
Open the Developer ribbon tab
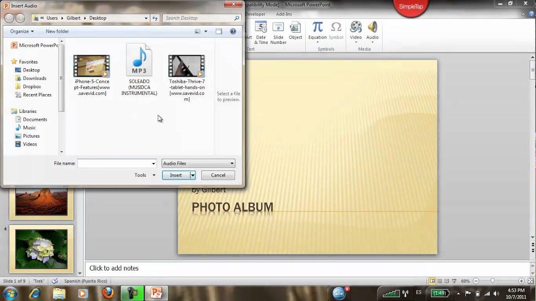click(x=255, y=14)
